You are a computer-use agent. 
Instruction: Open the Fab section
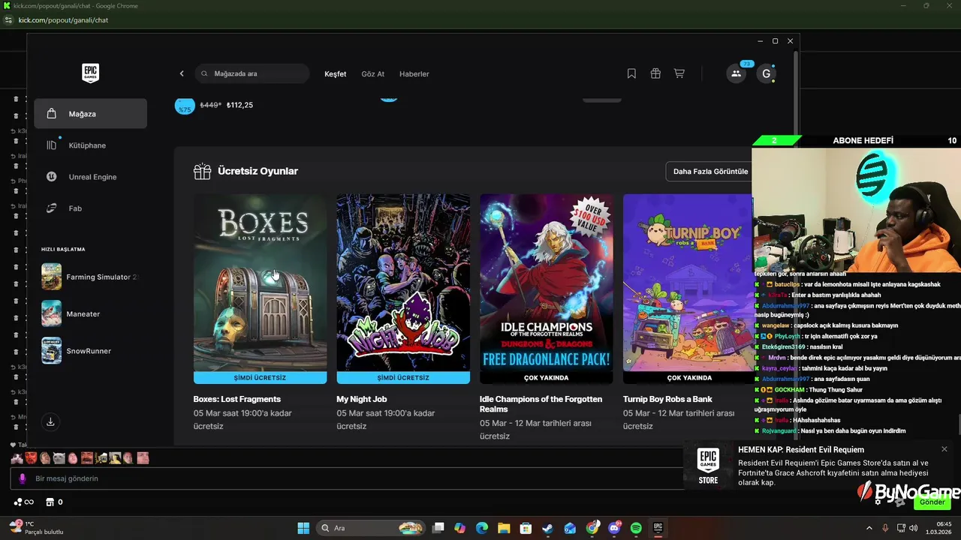pos(90,208)
